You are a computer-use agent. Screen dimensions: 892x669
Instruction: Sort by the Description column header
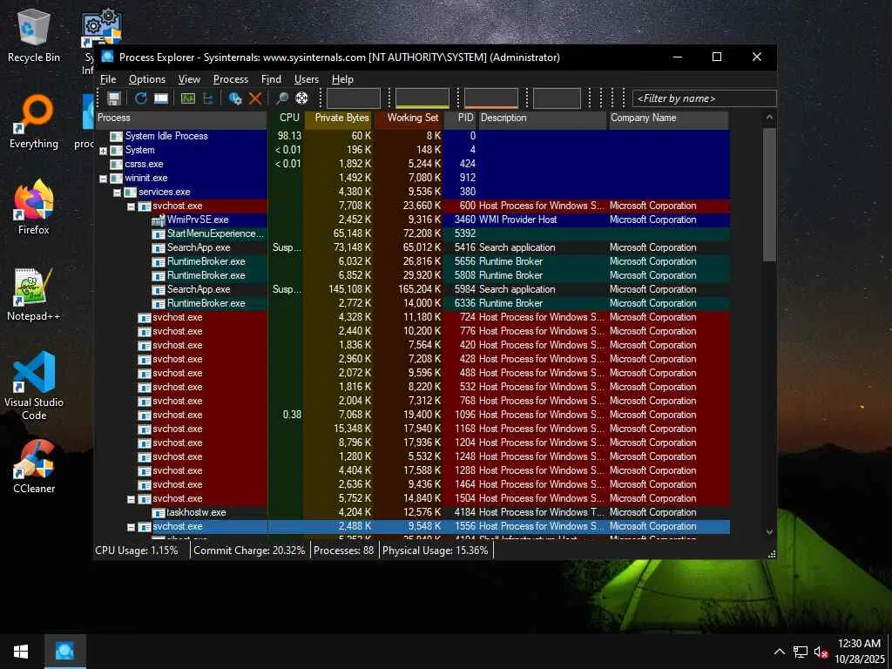[x=542, y=118]
